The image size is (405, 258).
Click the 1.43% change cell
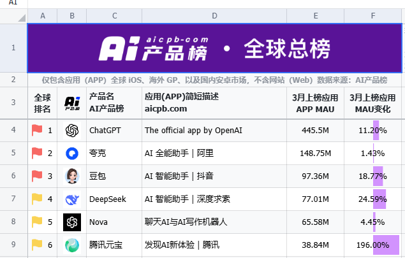click(x=372, y=154)
